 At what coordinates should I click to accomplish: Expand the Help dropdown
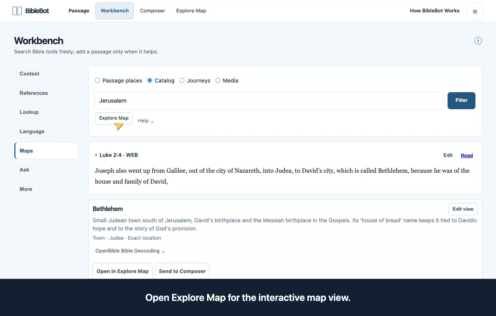pos(146,121)
